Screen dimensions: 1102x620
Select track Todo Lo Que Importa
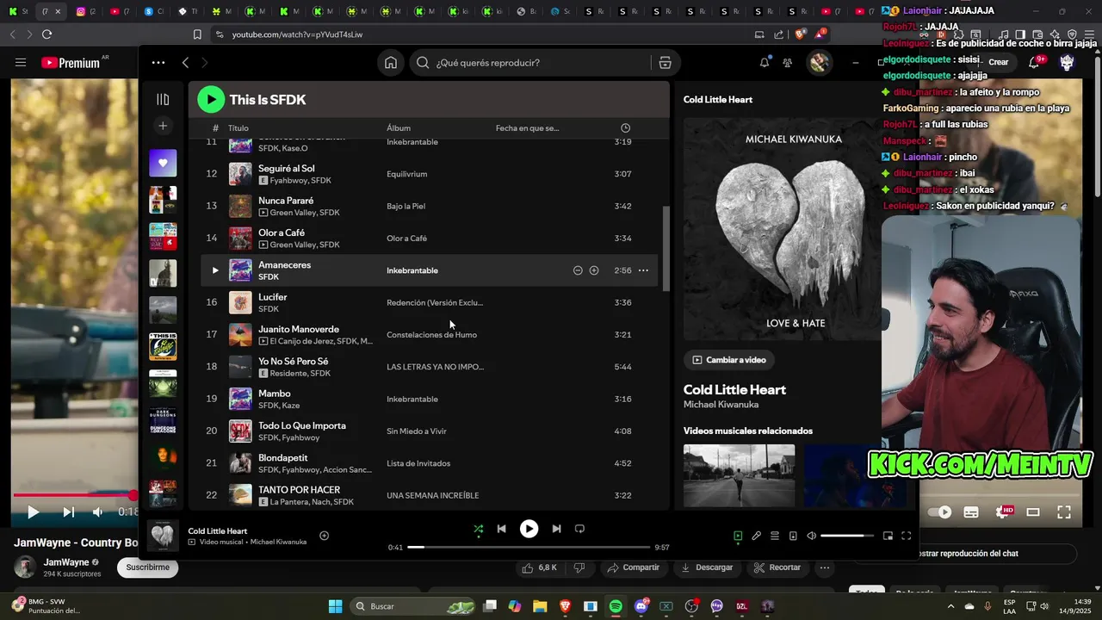point(429,431)
